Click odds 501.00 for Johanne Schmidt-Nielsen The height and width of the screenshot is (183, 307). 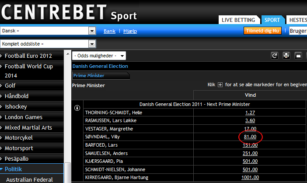[x=250, y=169]
